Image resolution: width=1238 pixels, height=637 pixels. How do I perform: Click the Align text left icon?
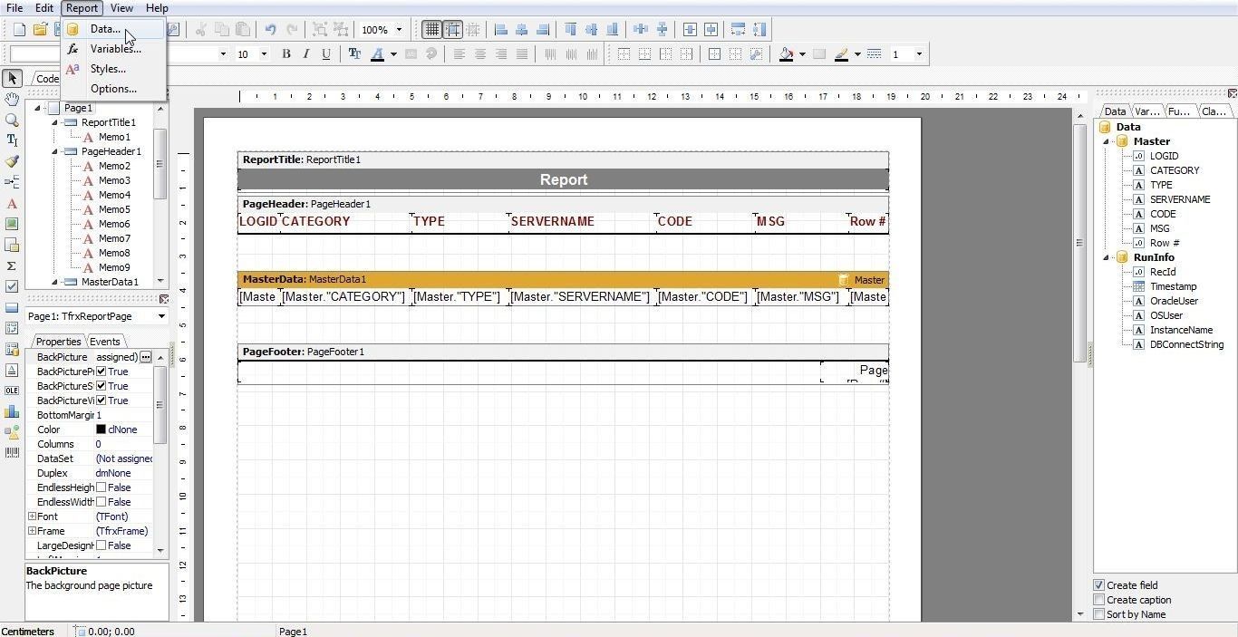(x=459, y=54)
